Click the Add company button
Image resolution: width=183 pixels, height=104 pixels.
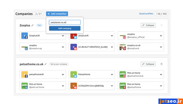(x=65, y=28)
